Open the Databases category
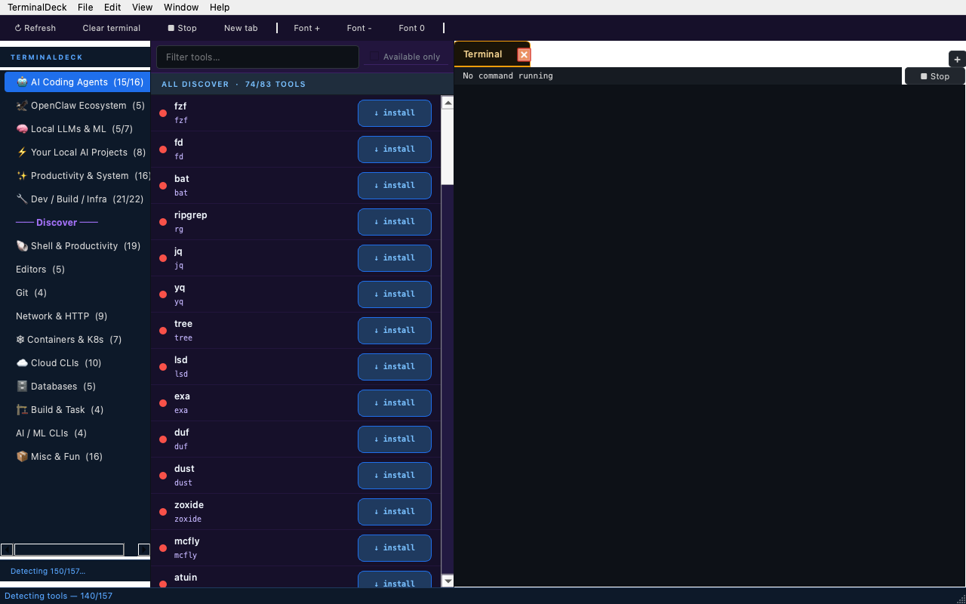 pos(78,387)
